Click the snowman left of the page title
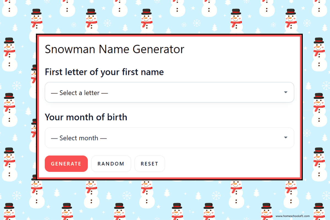Image resolution: width=330 pixels, height=220 pixels. (9, 54)
